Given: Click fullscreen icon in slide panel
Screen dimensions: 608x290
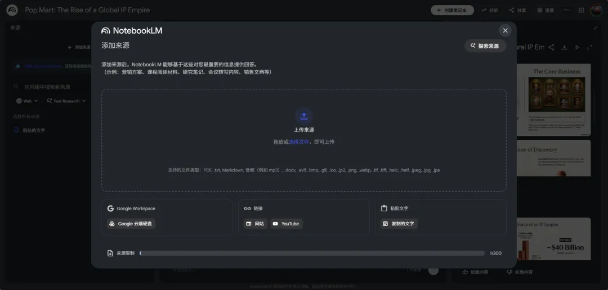Looking at the screenshot, I should [x=590, y=47].
